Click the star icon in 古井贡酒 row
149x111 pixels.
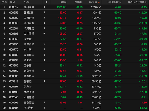(x=44, y=34)
